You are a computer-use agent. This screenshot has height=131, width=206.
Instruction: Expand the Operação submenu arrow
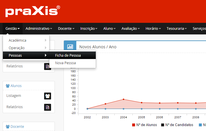click(x=46, y=48)
